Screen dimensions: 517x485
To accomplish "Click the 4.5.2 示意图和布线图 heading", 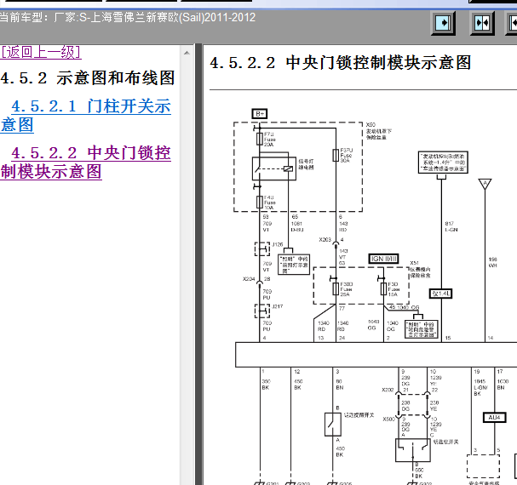I will 88,78.
